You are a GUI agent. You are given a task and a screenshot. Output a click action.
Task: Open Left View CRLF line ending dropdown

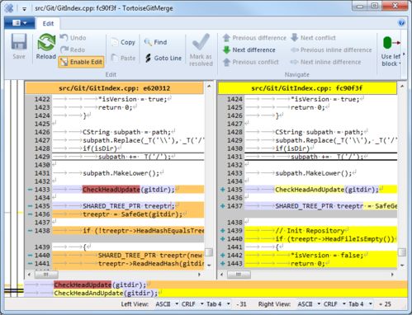point(192,304)
